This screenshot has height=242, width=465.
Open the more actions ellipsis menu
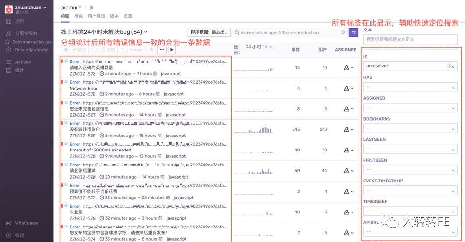point(162,50)
